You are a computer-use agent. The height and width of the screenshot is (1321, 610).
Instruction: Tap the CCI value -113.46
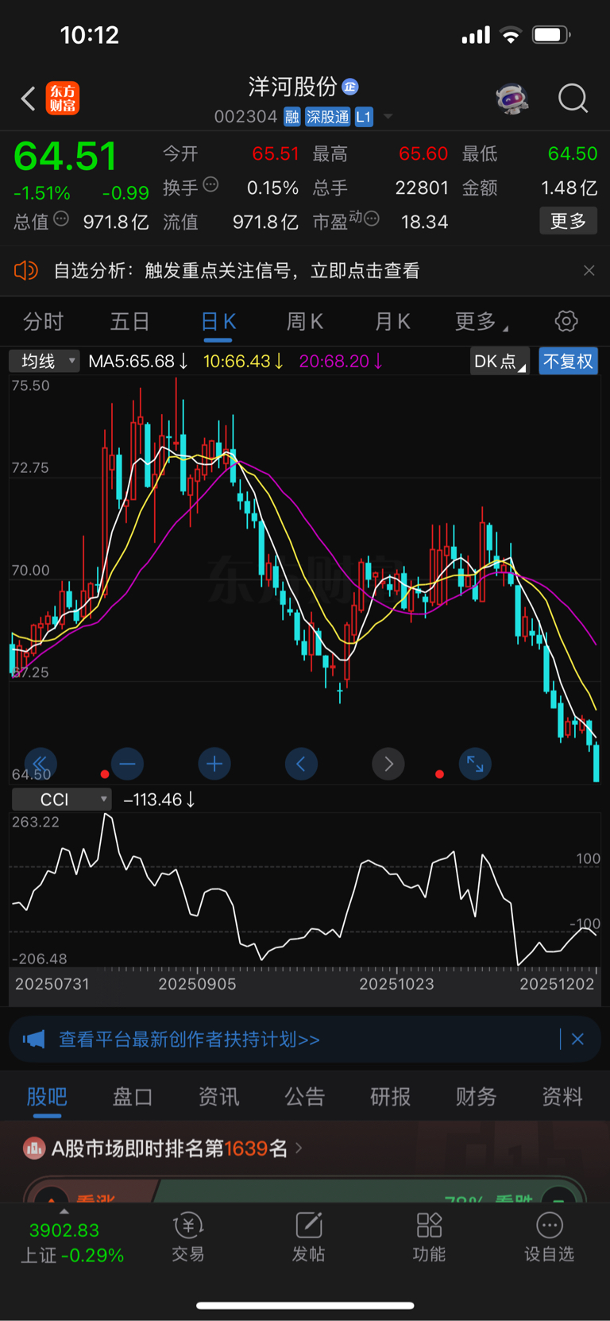tap(160, 800)
